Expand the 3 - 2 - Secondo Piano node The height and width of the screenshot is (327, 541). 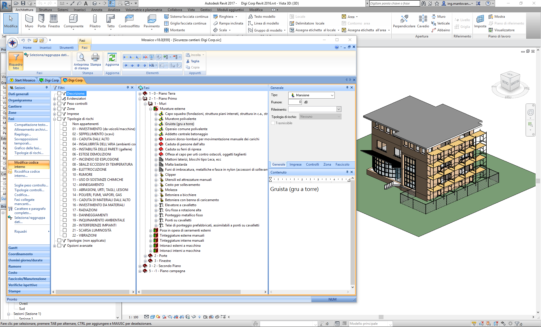tap(140, 266)
